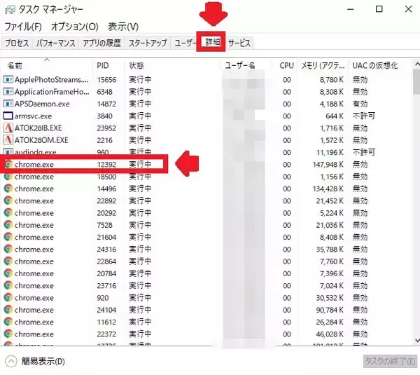This screenshot has height=375, width=420.
Task: Click the APSDaemon.exe process icon
Action: (x=8, y=104)
